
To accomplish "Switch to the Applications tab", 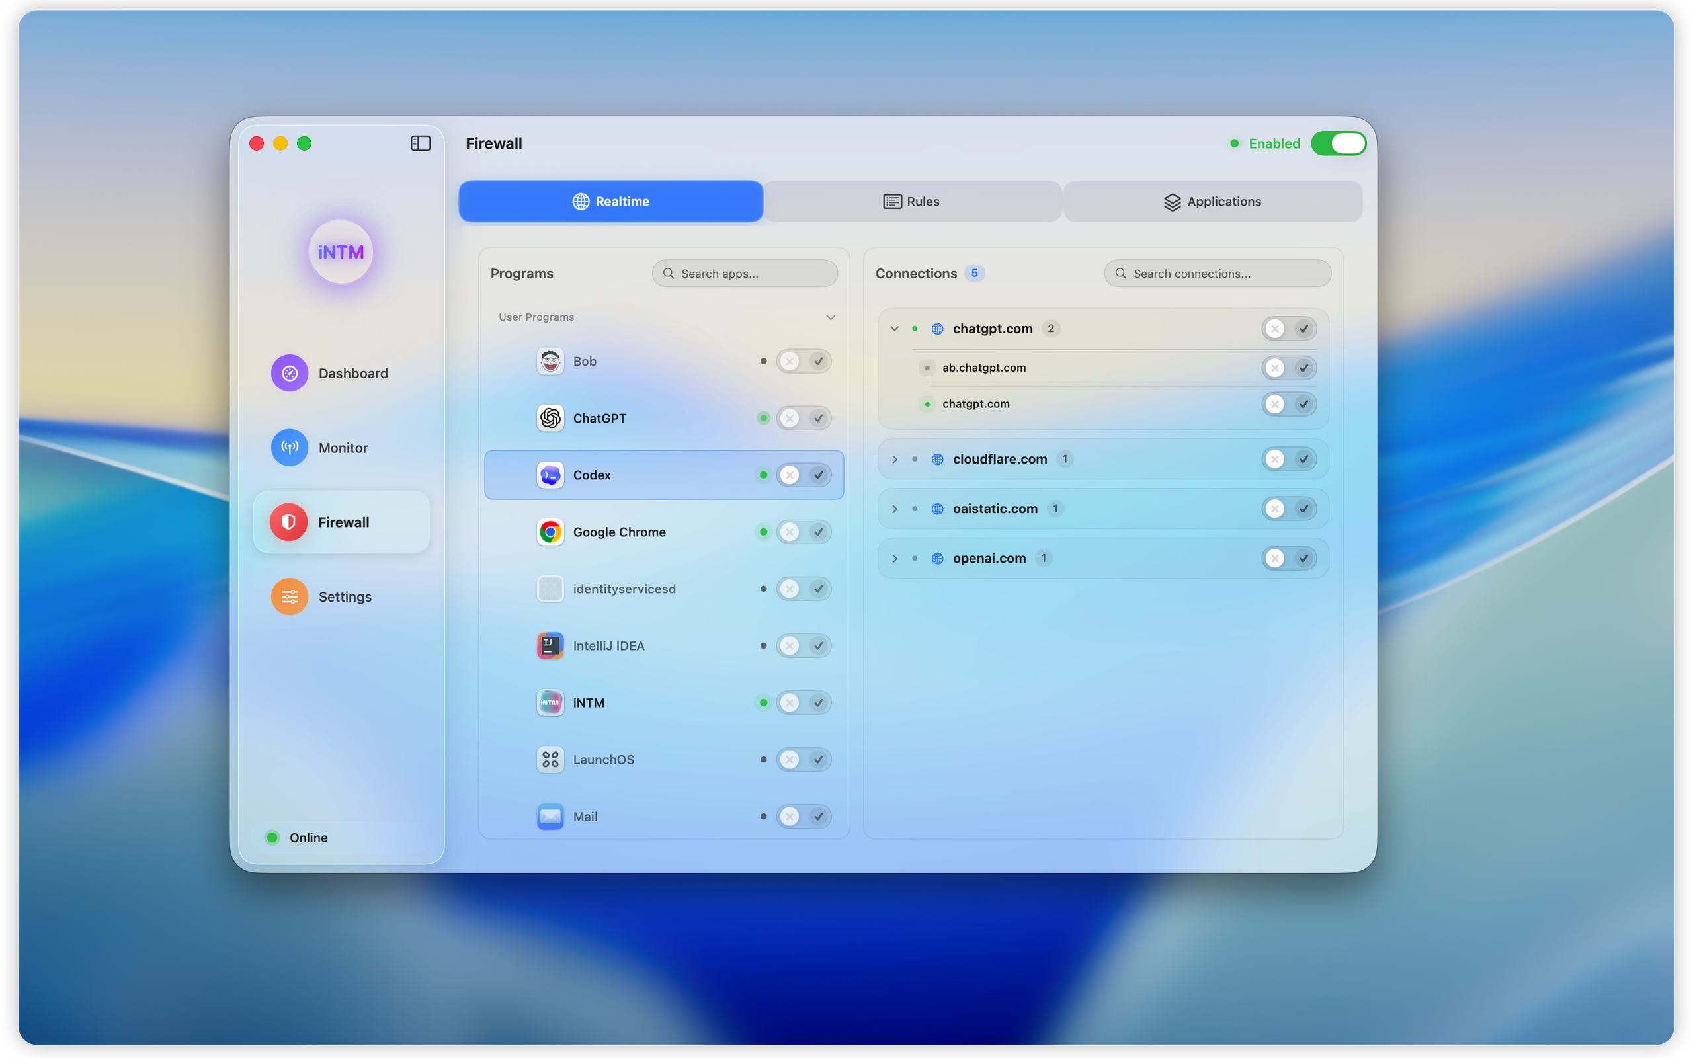I will (1212, 202).
